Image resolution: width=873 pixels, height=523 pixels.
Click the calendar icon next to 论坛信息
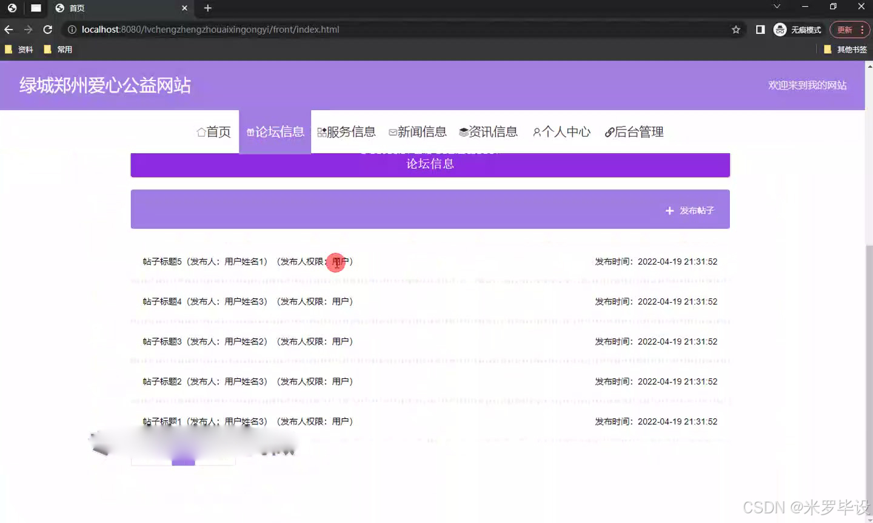250,131
